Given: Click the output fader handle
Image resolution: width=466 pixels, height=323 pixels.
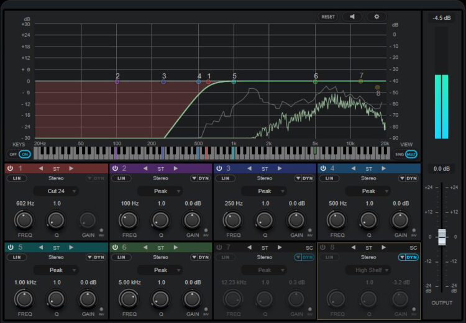Looking at the screenshot, I should pos(442,237).
